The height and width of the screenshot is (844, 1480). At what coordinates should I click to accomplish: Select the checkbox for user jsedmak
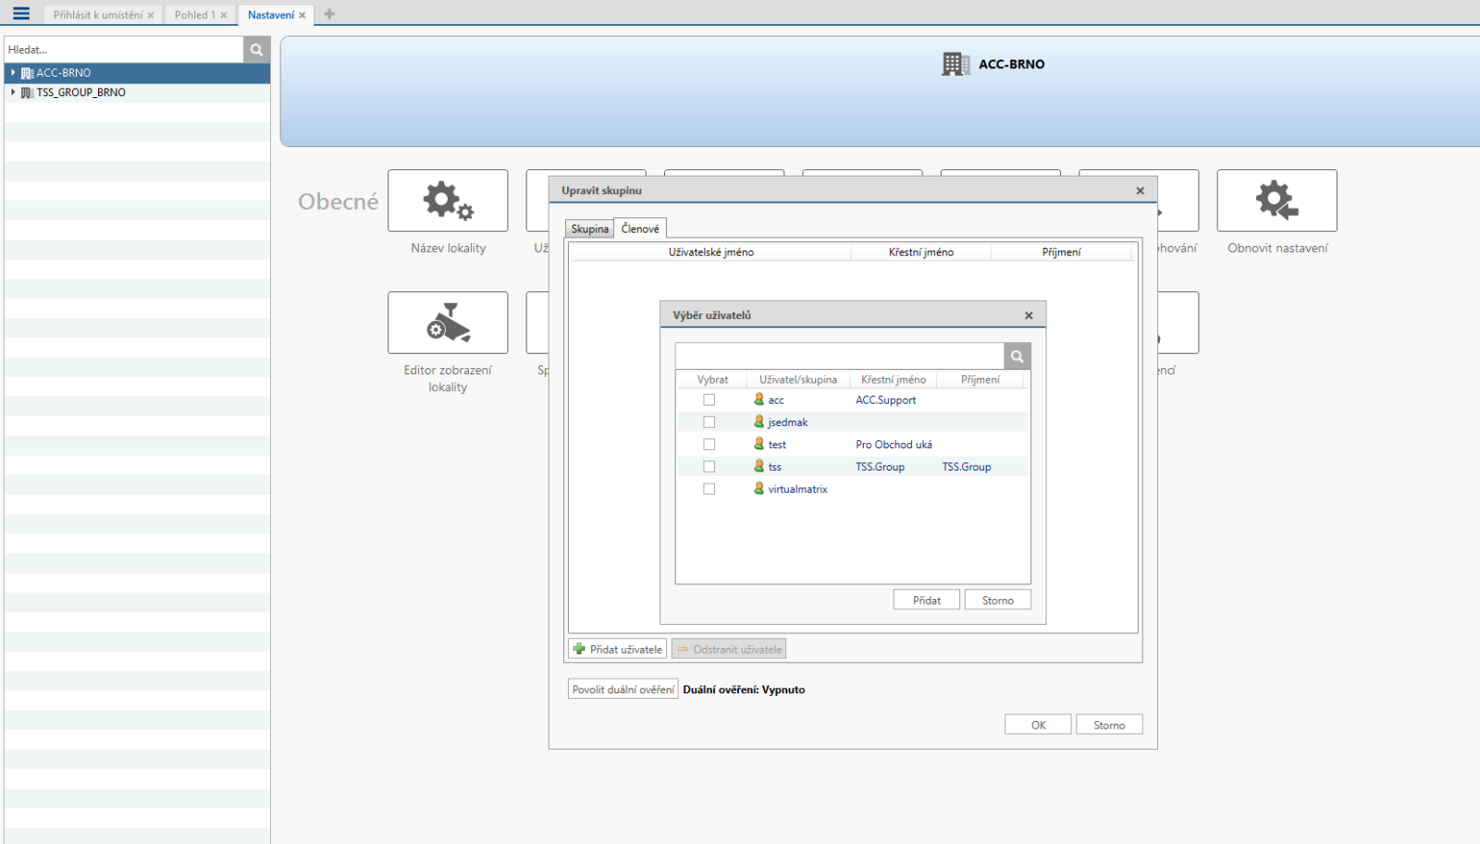coord(709,422)
